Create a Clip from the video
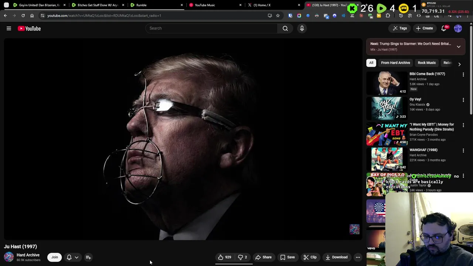The height and width of the screenshot is (266, 473). point(310,258)
